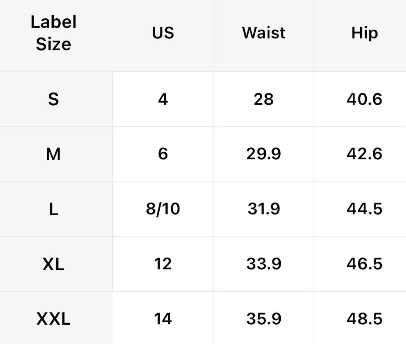
Task: Click US size 14 cell
Action: (x=163, y=319)
